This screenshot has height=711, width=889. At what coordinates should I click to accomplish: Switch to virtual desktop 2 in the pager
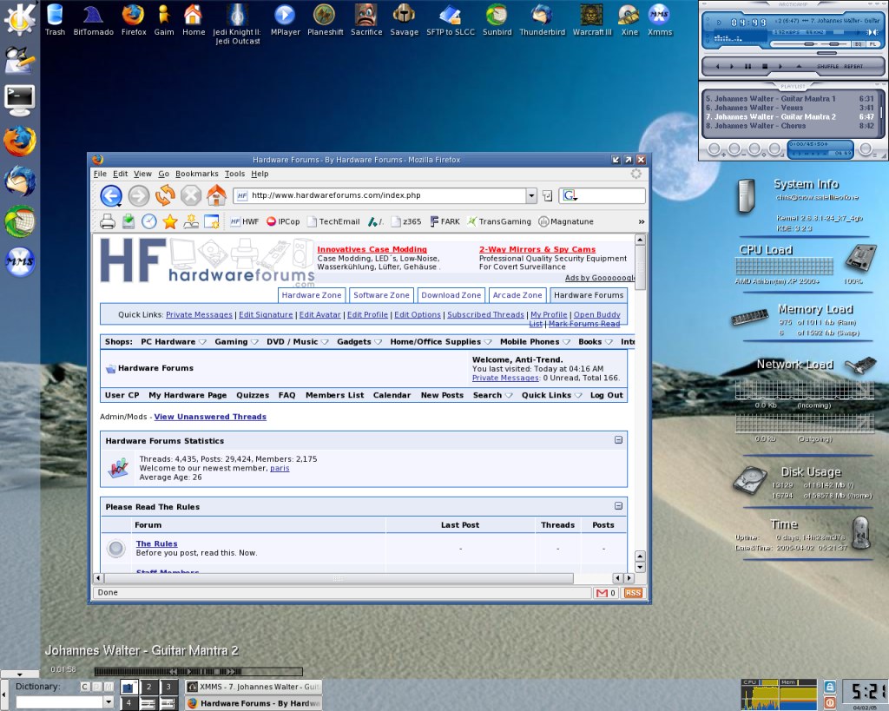coord(148,687)
